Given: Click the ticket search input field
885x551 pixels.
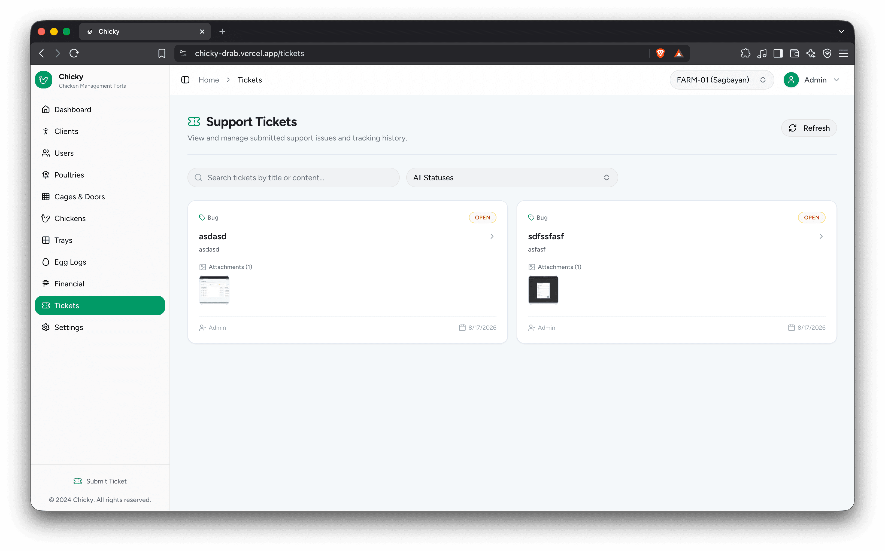Looking at the screenshot, I should (x=293, y=177).
